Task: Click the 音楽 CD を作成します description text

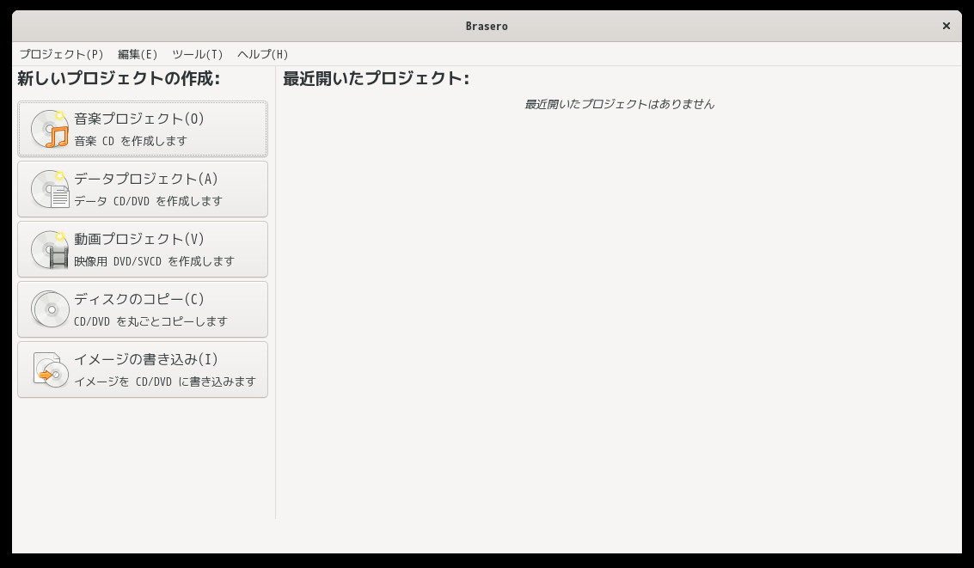Action: coord(131,141)
